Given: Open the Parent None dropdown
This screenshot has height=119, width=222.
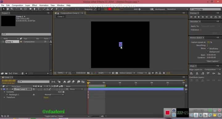Looking at the screenshot, I should click(x=76, y=89).
